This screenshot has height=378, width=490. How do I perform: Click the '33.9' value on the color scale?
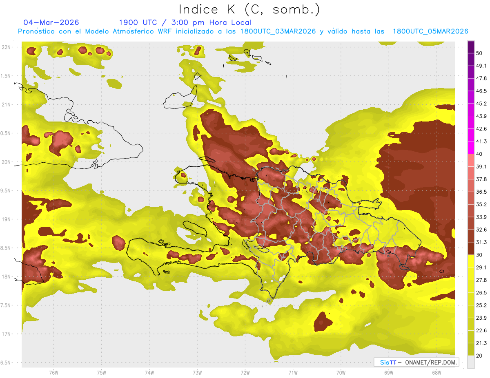tap(481, 217)
